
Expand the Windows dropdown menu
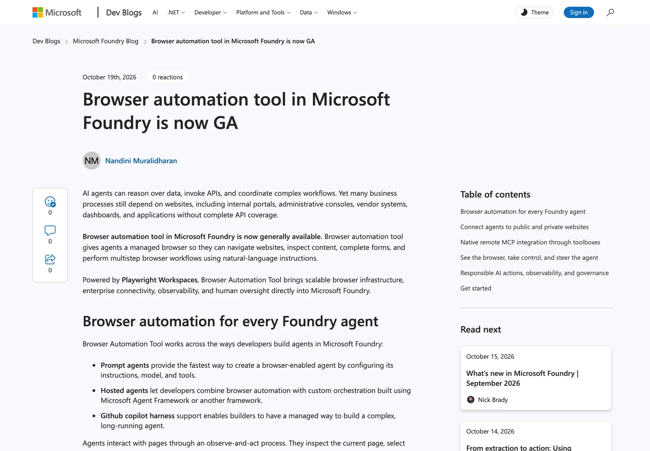click(342, 13)
